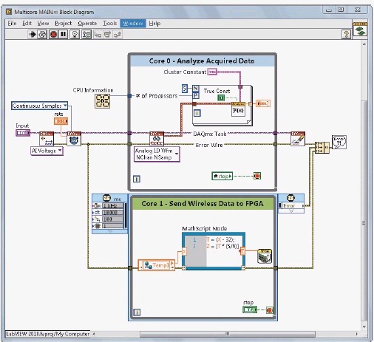Click the Run Continuously toolbar button
The image size is (374, 342).
(x=42, y=35)
